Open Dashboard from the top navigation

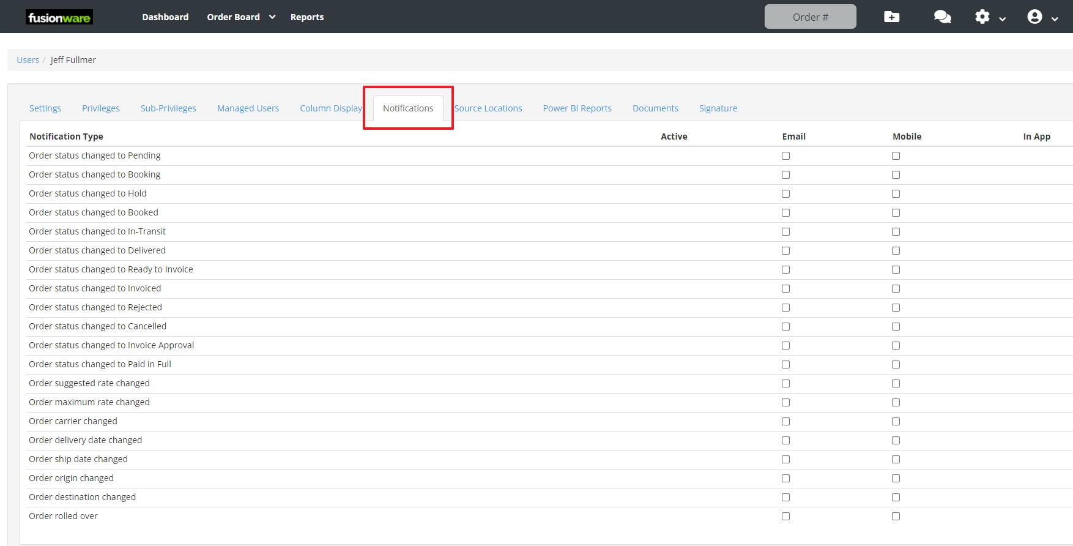[165, 17]
